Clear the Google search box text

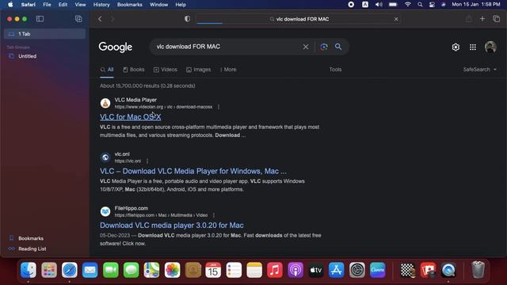point(306,47)
